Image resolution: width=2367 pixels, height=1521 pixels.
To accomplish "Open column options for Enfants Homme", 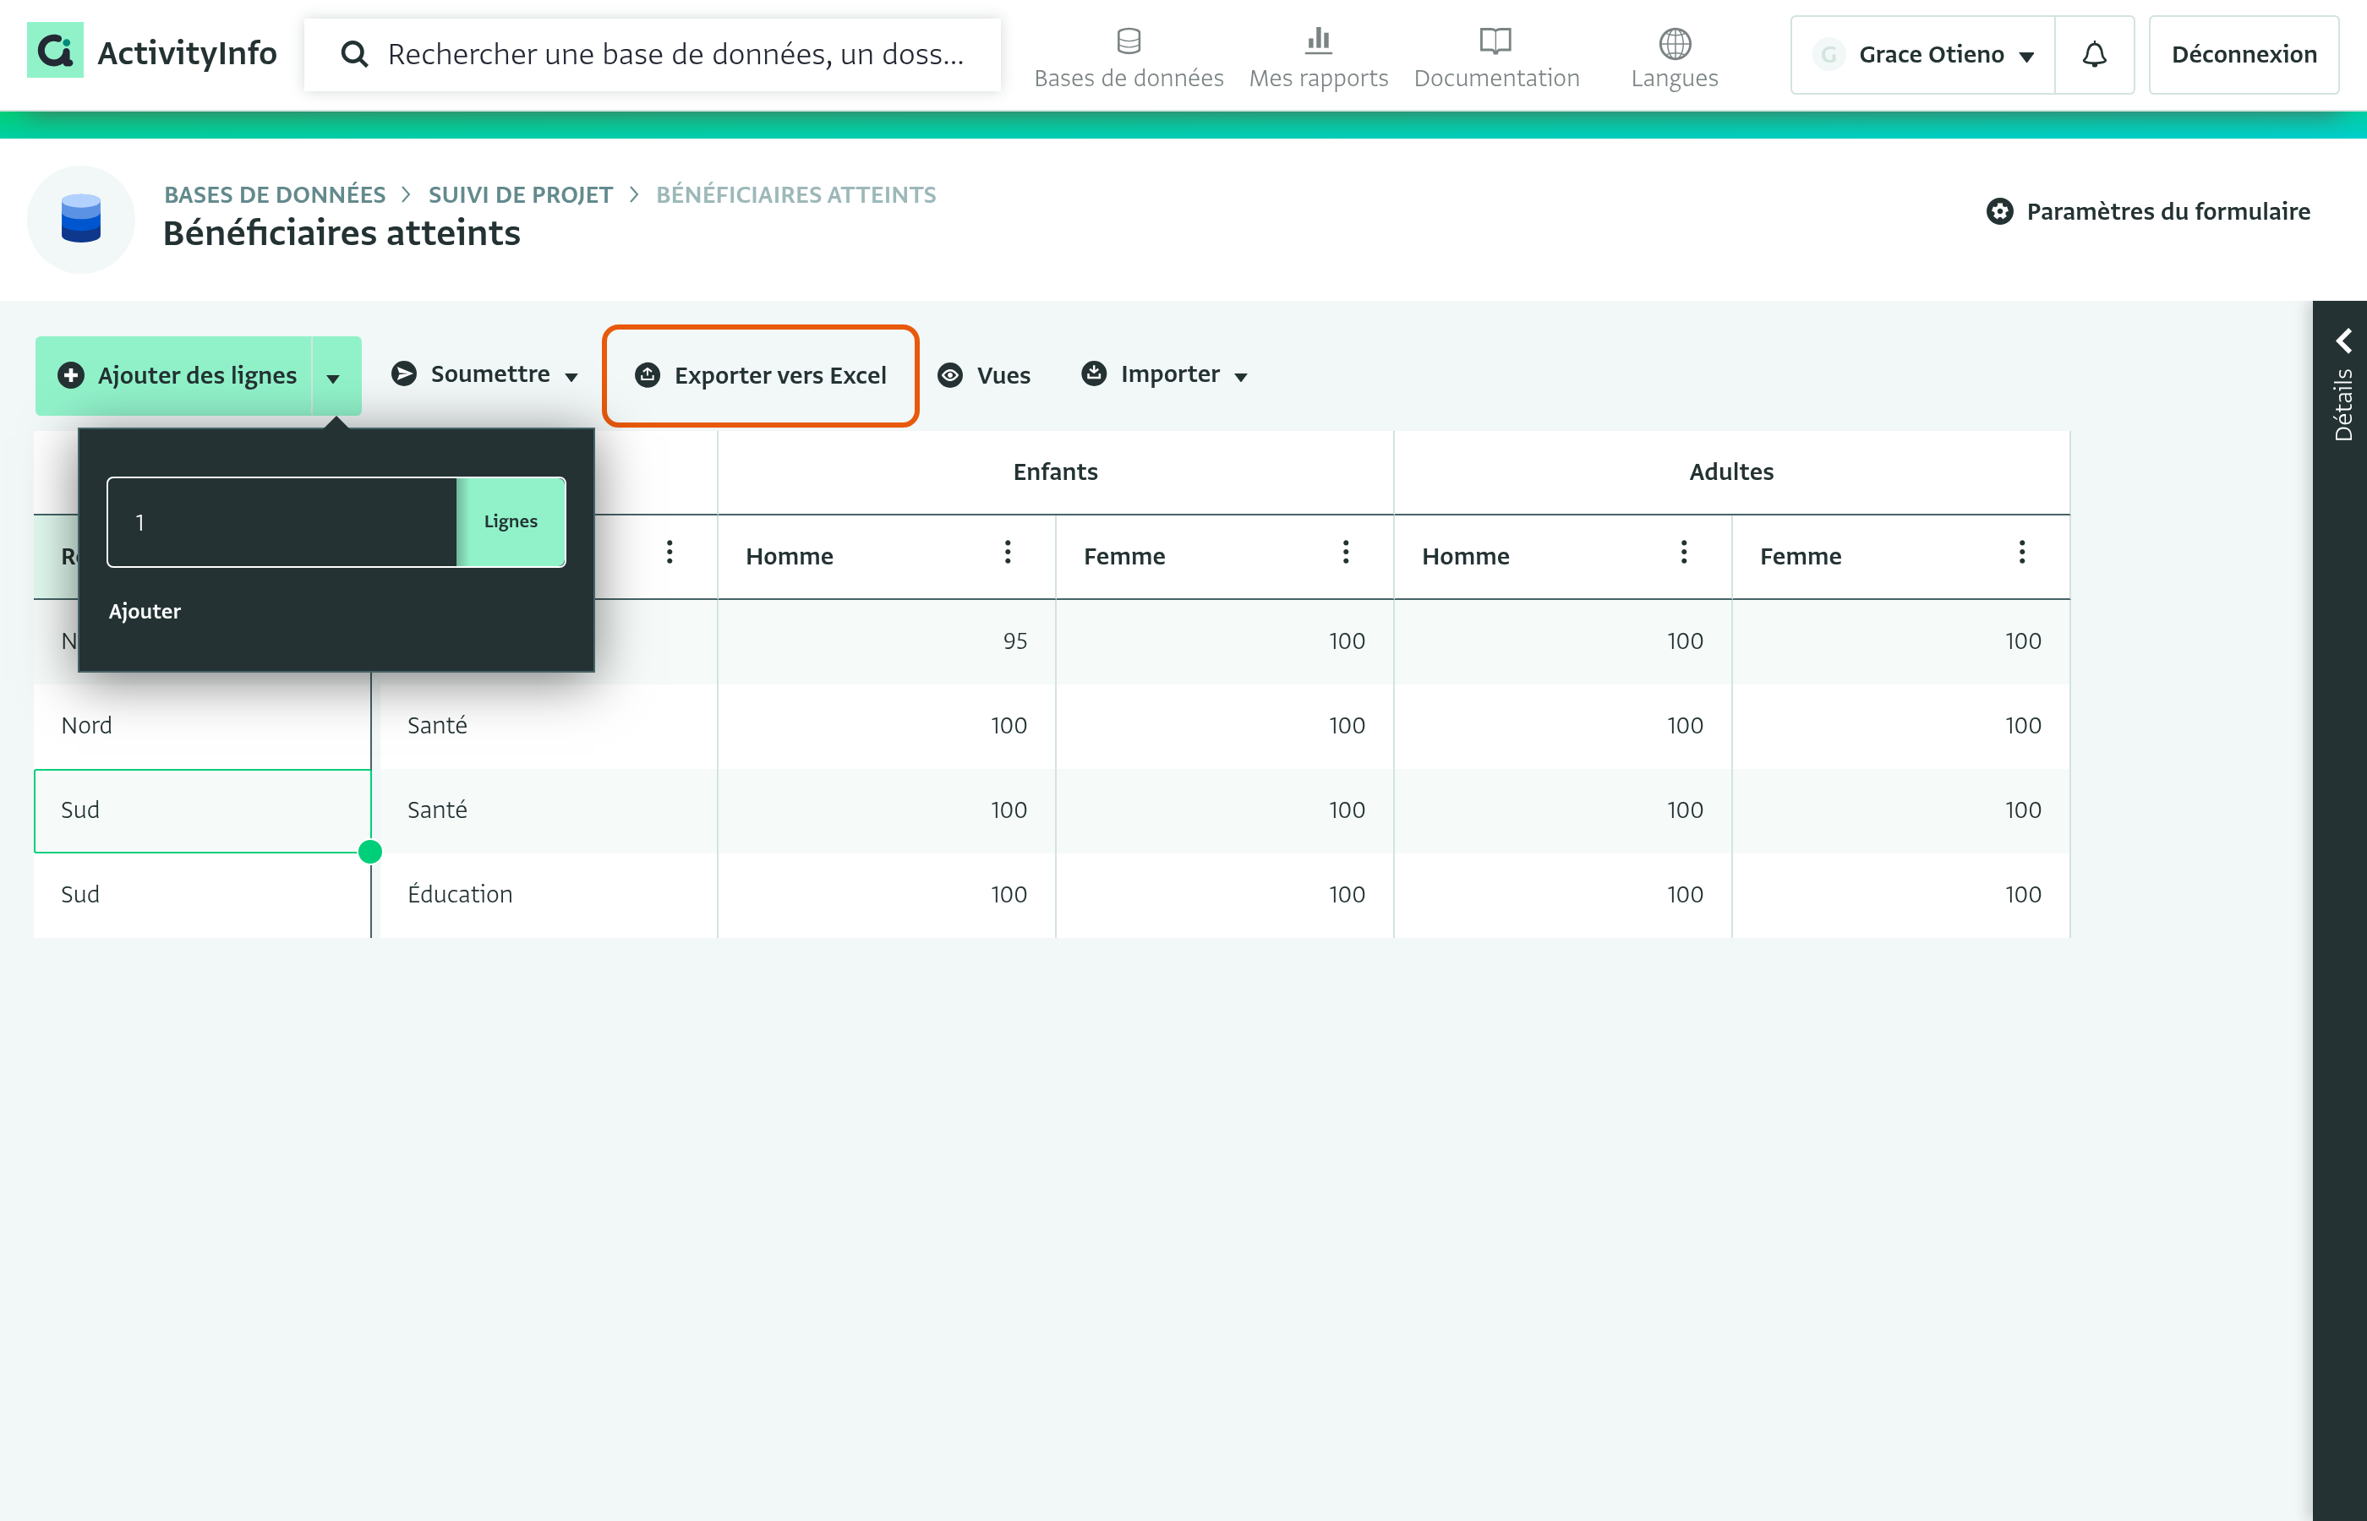I will coord(1008,553).
